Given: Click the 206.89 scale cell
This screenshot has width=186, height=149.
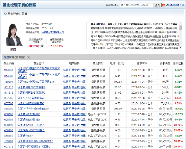Looking at the screenshot, I should pos(118,109).
